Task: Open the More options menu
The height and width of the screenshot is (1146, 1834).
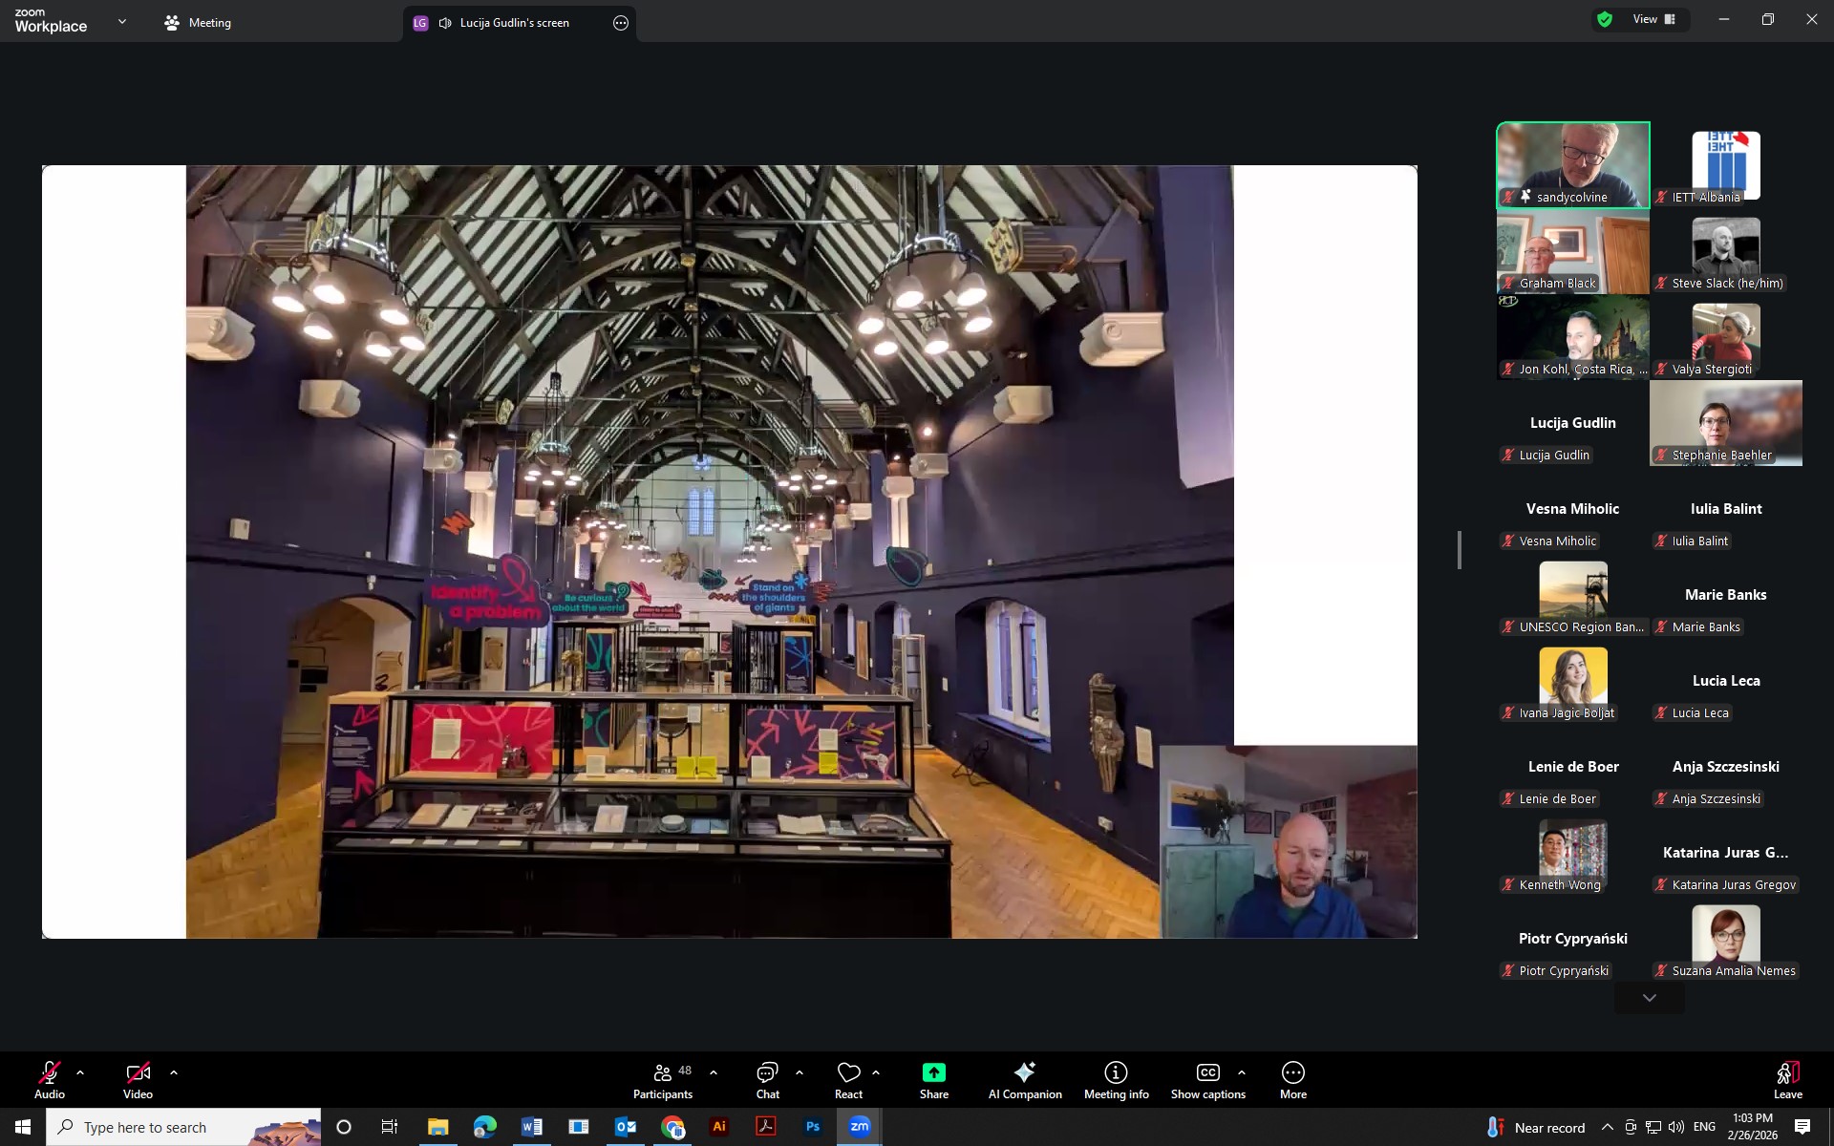Action: pos(1292,1080)
